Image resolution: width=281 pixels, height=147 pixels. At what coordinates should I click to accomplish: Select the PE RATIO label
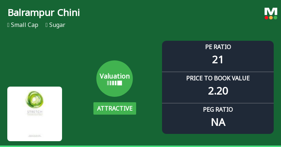coord(218,47)
